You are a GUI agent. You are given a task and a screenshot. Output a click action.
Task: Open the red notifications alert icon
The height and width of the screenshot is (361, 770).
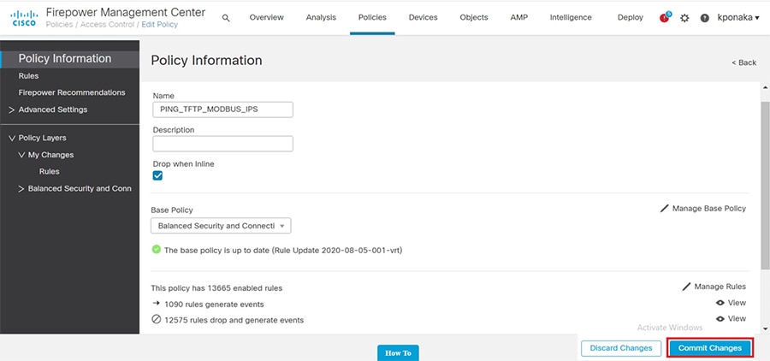coord(665,18)
